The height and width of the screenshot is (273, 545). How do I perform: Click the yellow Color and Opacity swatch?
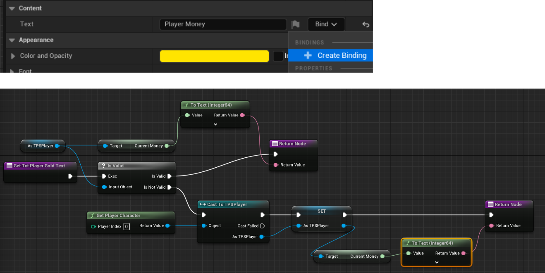(214, 56)
